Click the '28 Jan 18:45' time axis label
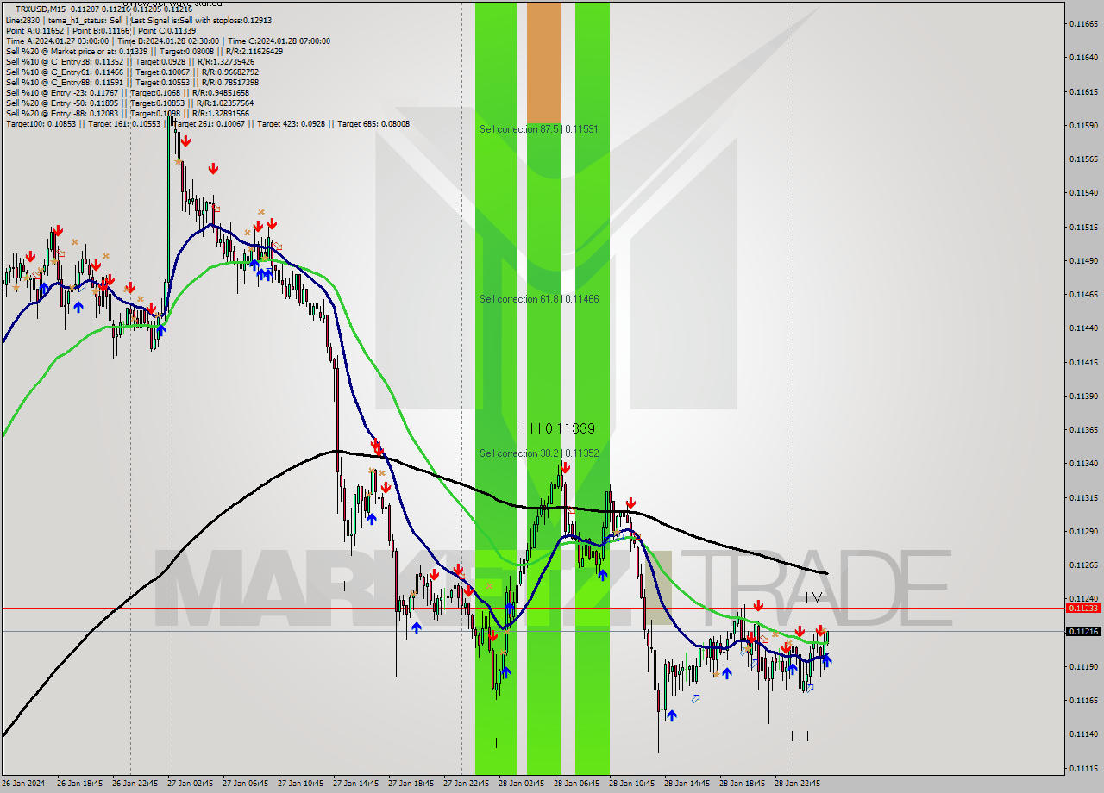Image resolution: width=1104 pixels, height=793 pixels. click(742, 784)
